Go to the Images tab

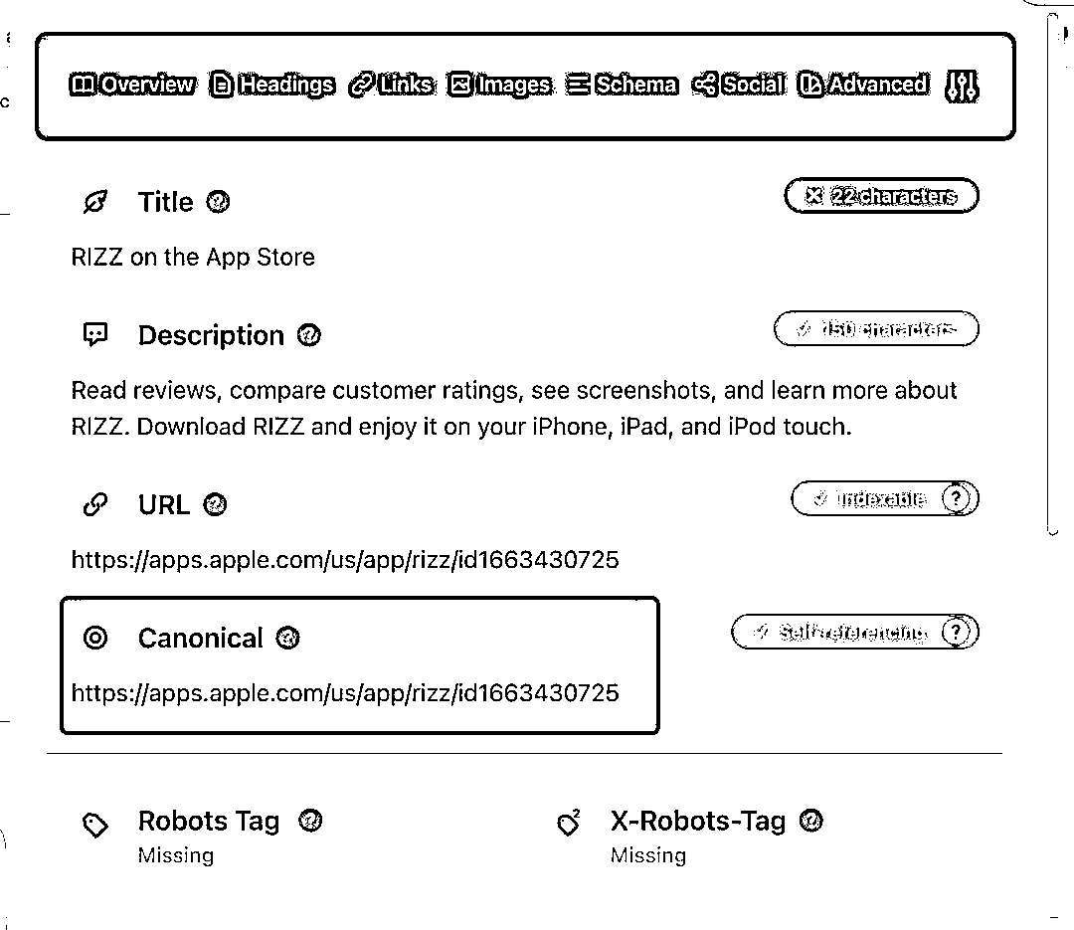point(499,85)
